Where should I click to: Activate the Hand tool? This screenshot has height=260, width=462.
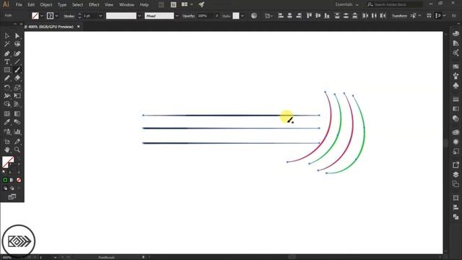(7, 149)
